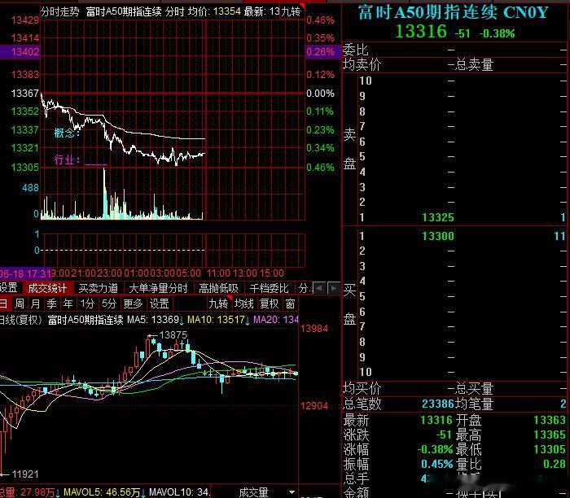The image size is (570, 498).
Task: Select the 高抛低吸 tab
Action: click(218, 288)
